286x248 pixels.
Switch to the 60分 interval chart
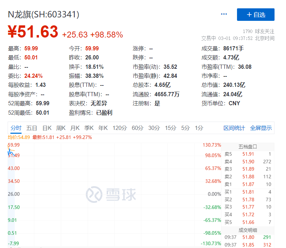[x=137, y=128]
